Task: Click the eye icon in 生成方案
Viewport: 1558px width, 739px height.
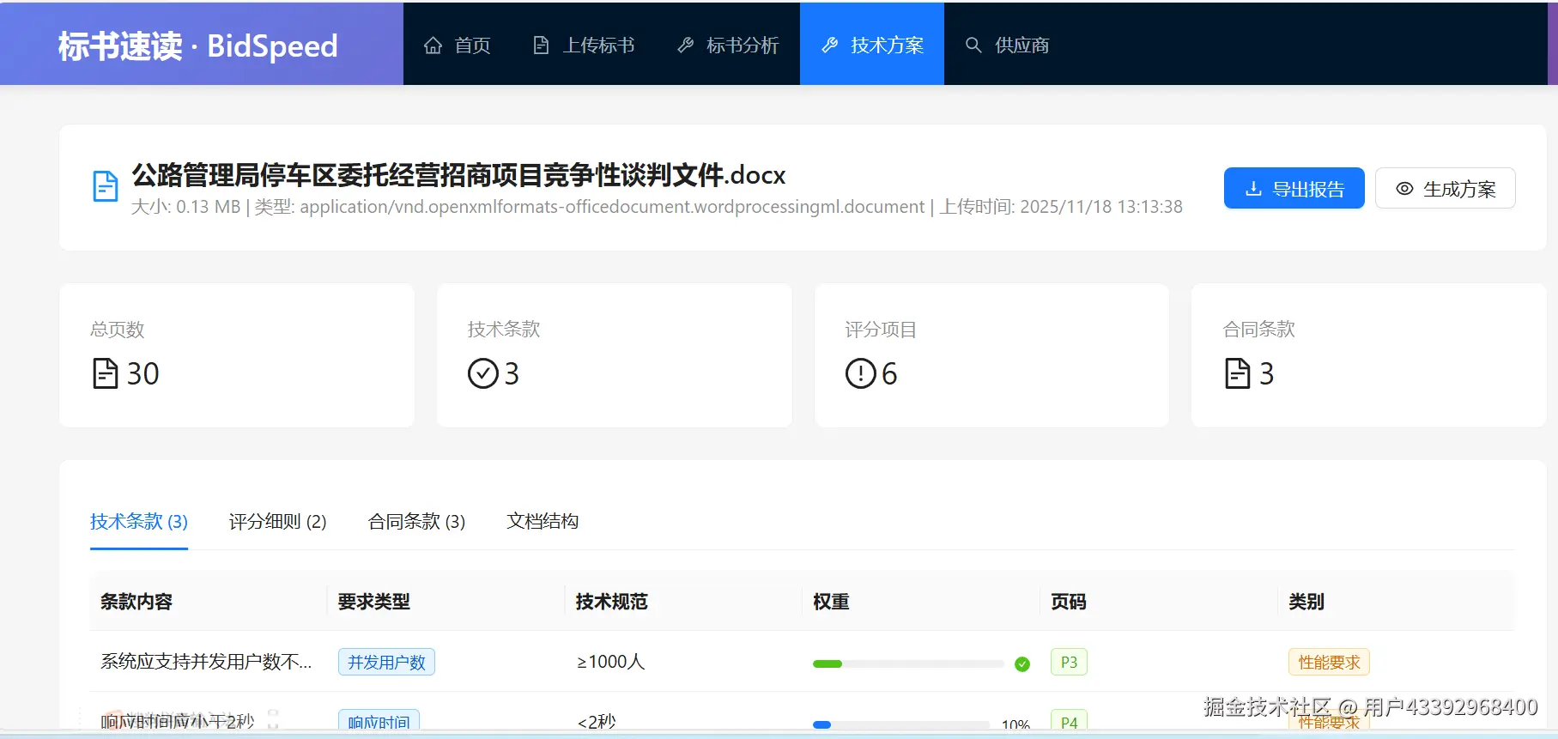Action: tap(1404, 189)
